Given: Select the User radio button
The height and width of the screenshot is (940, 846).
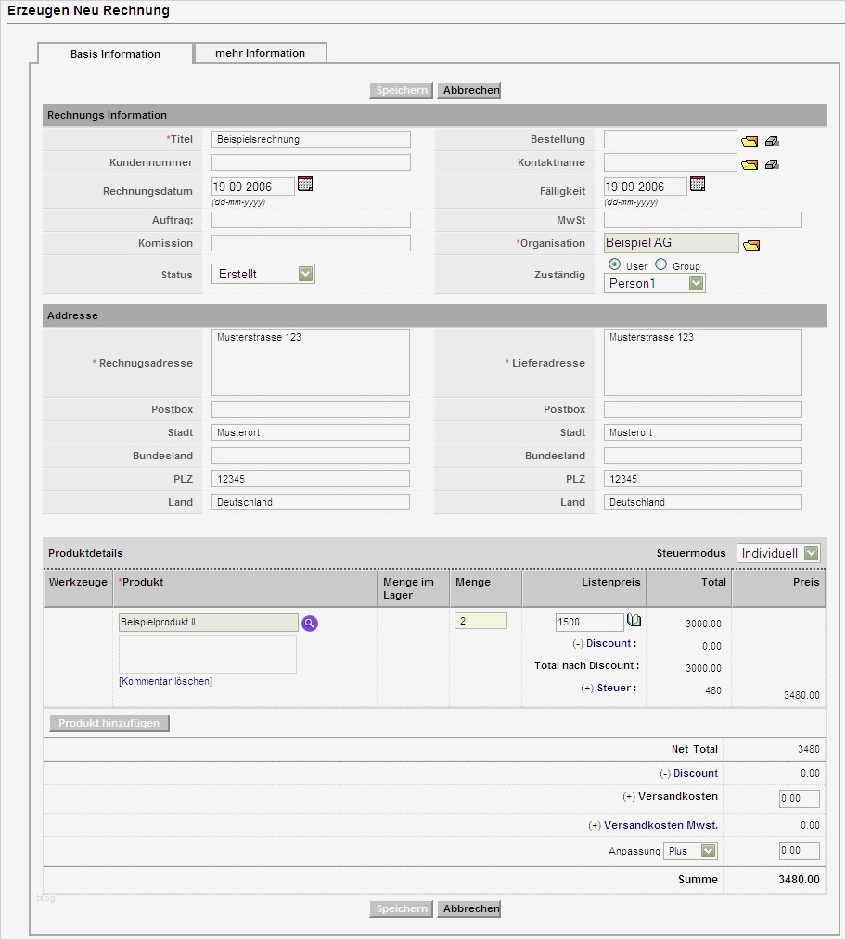Looking at the screenshot, I should [614, 264].
